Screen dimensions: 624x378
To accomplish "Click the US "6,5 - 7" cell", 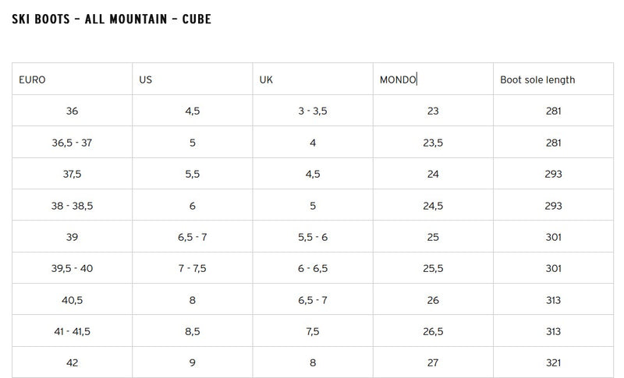I will tap(193, 237).
